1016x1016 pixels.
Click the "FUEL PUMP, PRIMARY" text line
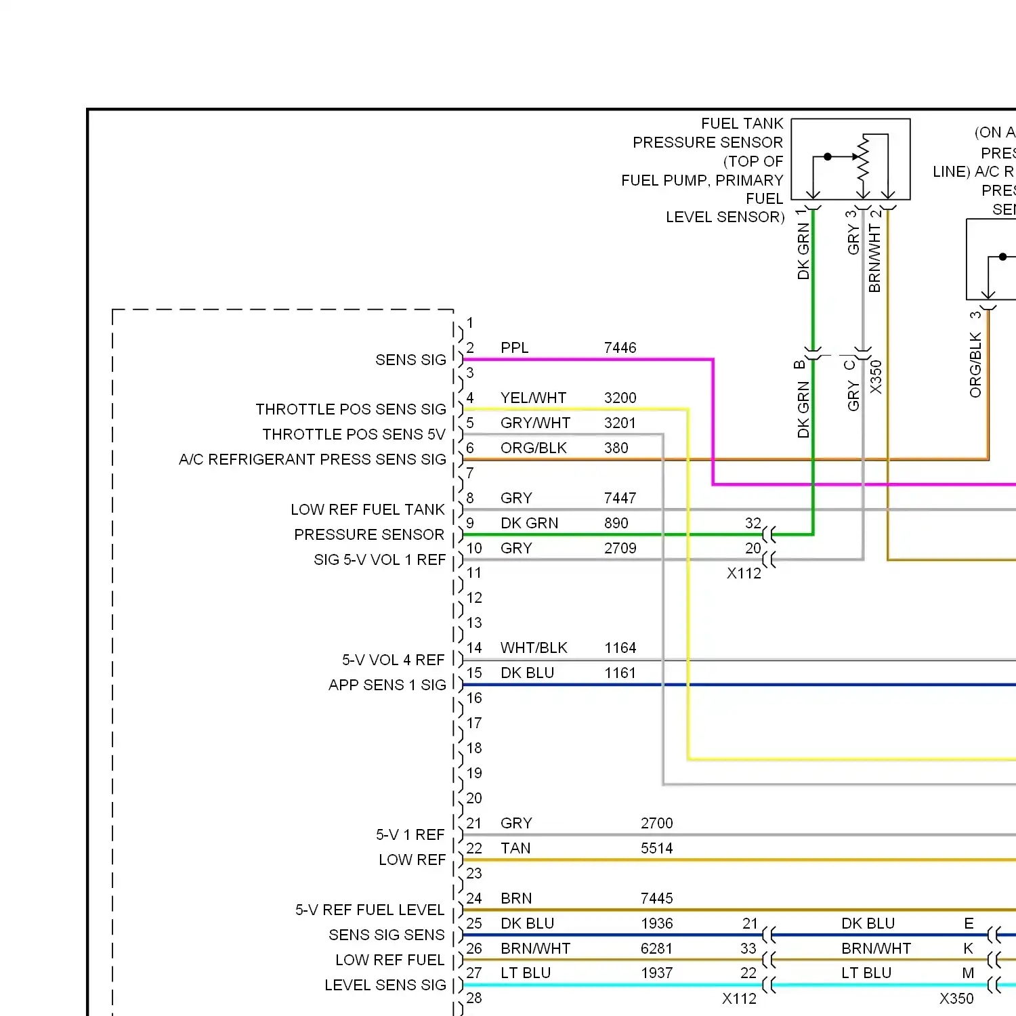pyautogui.click(x=702, y=180)
